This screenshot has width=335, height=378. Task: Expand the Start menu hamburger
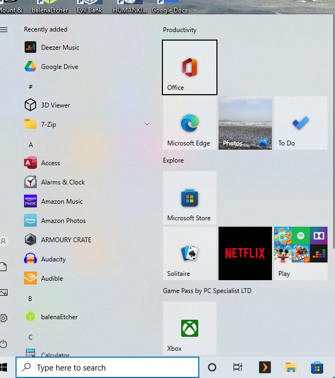[x=4, y=29]
